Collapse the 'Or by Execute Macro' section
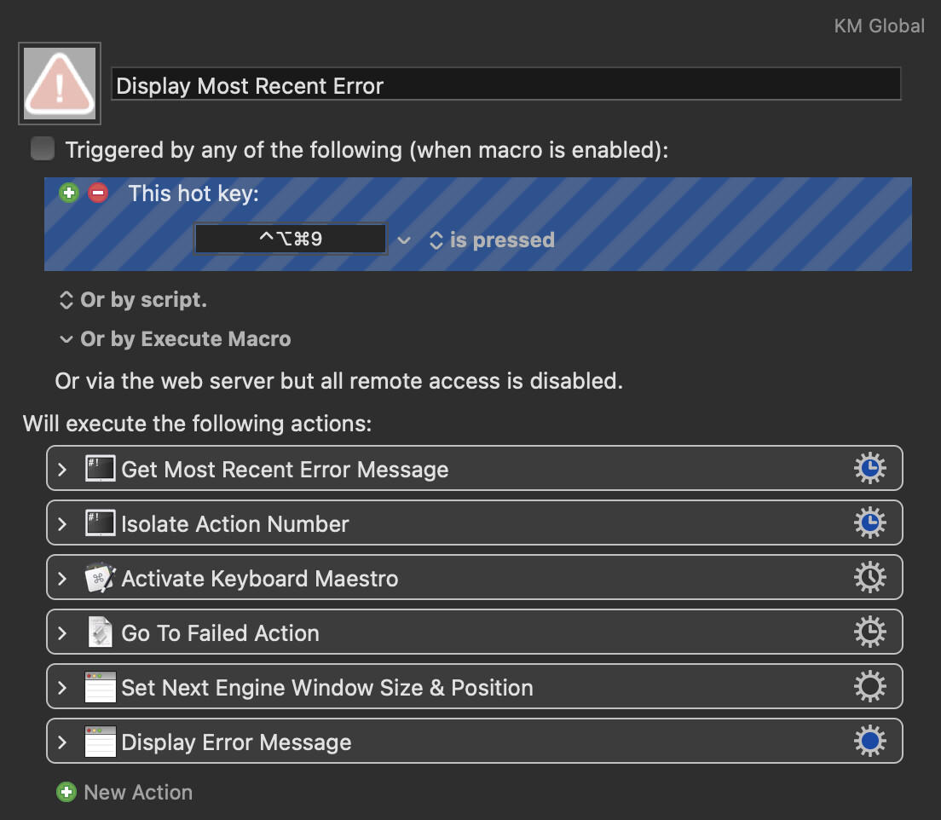This screenshot has width=941, height=820. pos(66,339)
